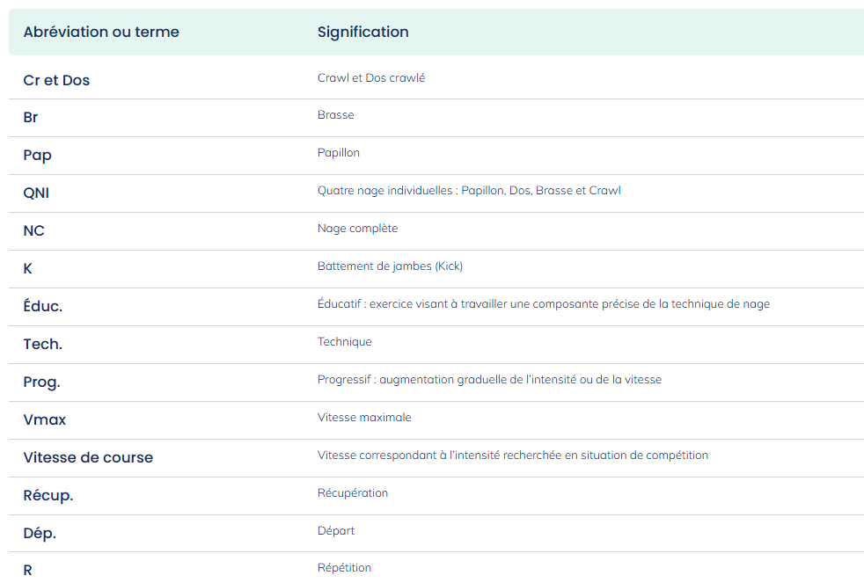Click the 'Signification' column header
The width and height of the screenshot is (864, 583).
coord(363,32)
